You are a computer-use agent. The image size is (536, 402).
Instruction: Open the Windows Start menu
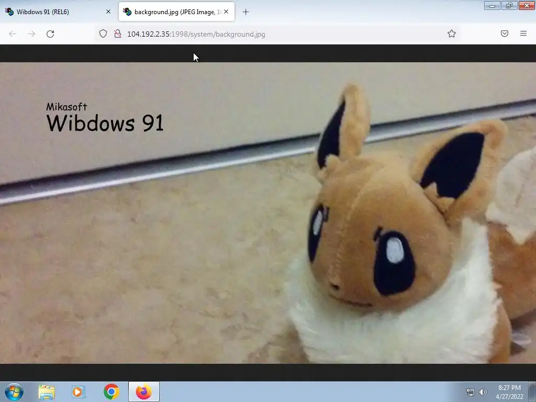click(x=14, y=392)
